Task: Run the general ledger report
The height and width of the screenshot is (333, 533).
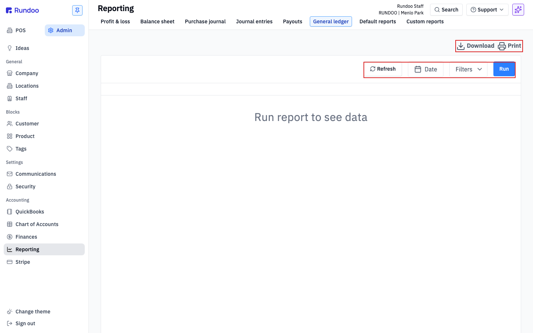Action: tap(504, 69)
